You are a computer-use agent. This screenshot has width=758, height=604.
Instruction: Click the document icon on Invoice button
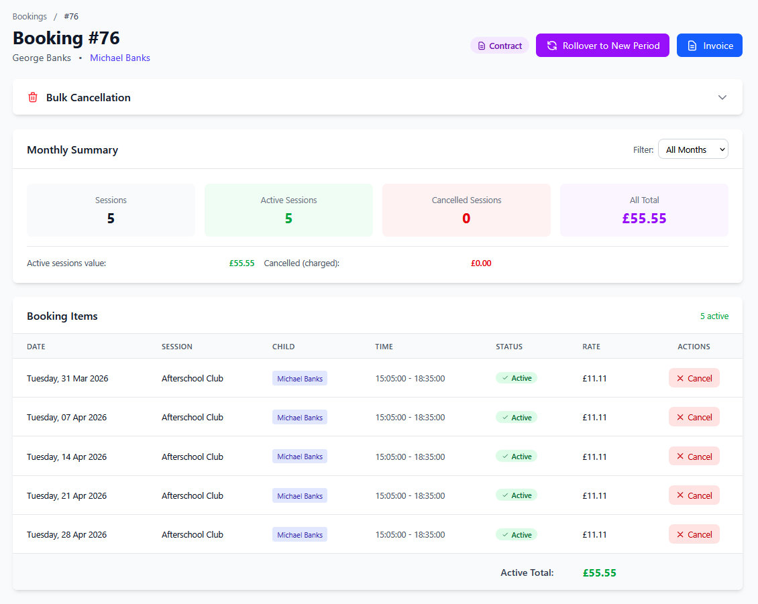pos(692,46)
